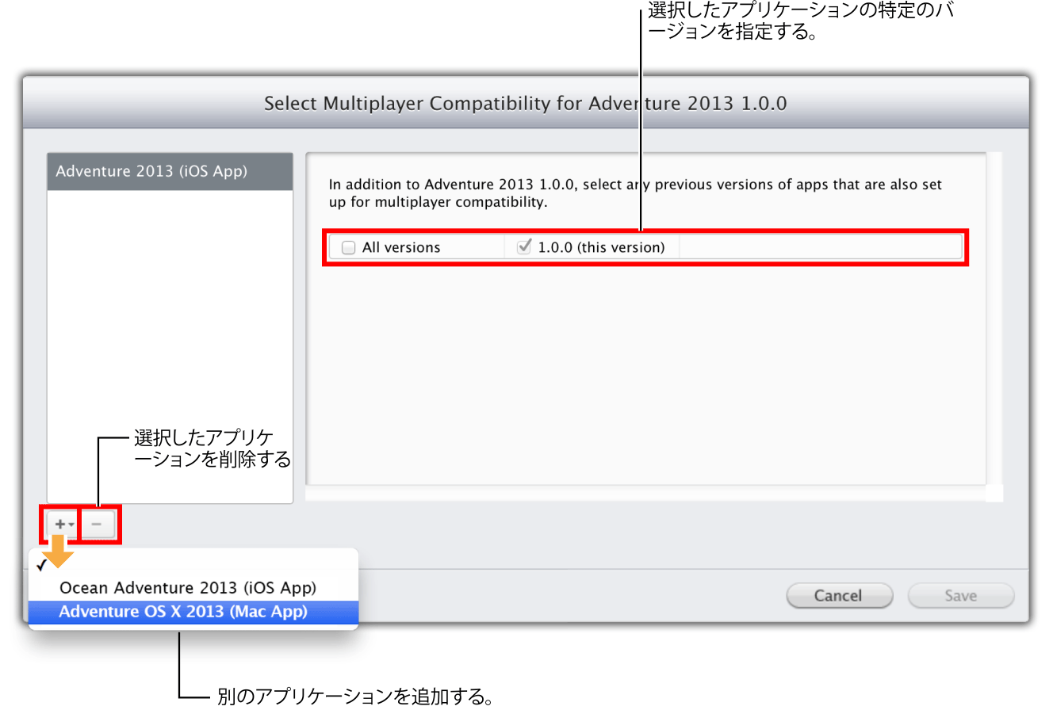
Task: Click the black checkmark in the popup menu
Action: (x=41, y=565)
